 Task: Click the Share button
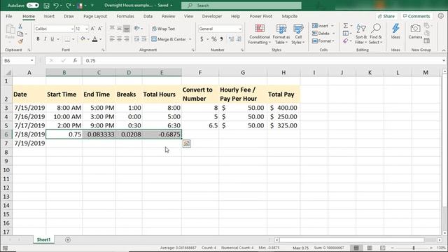(386, 16)
